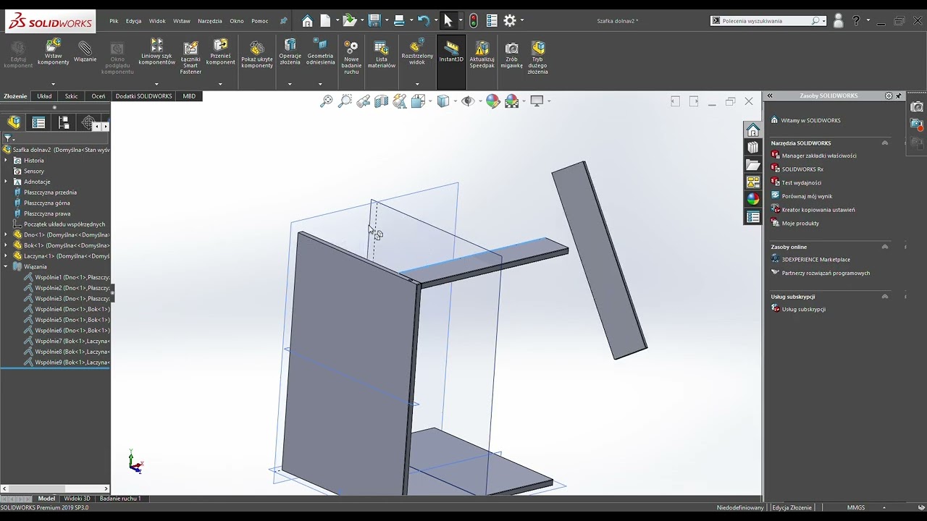Click Pokaż ukryte komponenty

pos(257,54)
